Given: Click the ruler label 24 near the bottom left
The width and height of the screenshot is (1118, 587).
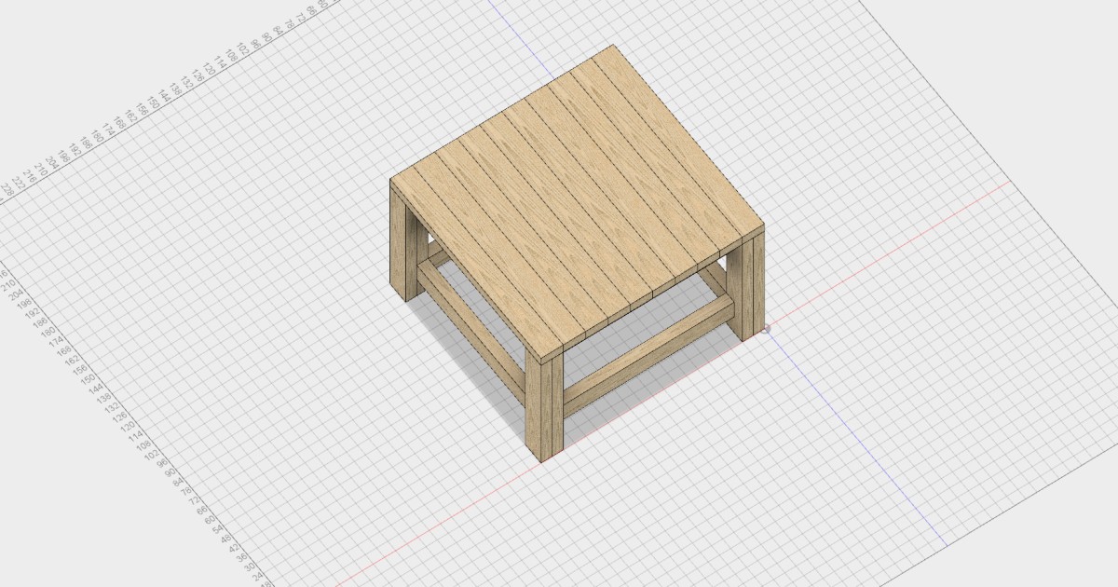Looking at the screenshot, I should (257, 577).
